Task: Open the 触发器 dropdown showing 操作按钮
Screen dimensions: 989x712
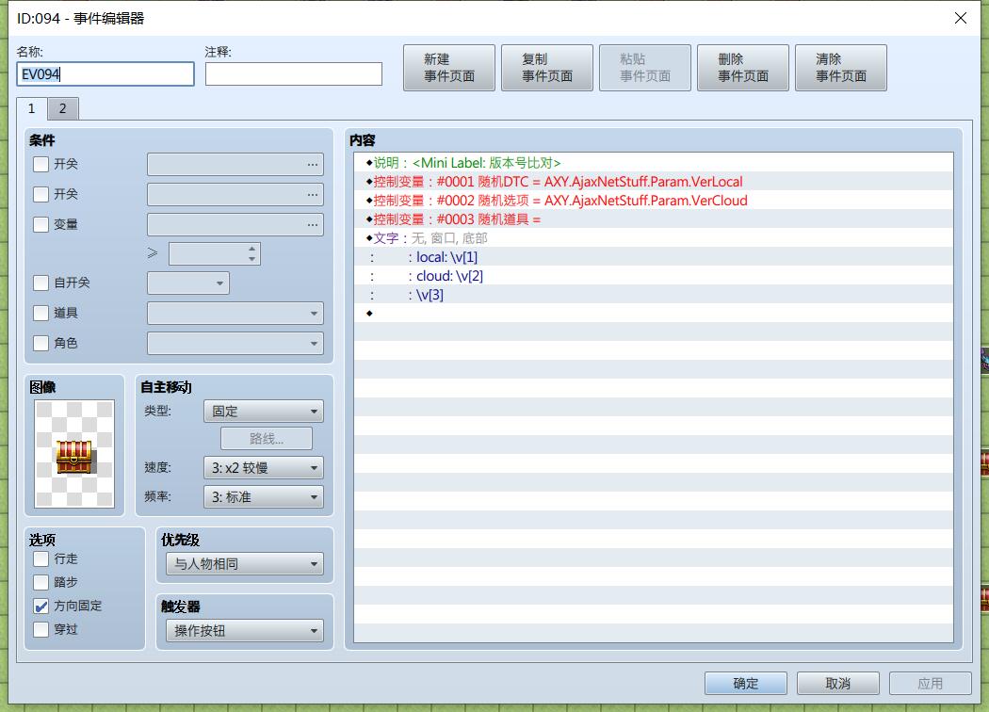Action: tap(245, 631)
